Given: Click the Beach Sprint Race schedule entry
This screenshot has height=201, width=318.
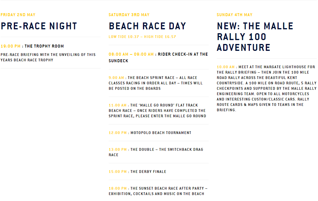Looking at the screenshot, I should tap(156, 83).
